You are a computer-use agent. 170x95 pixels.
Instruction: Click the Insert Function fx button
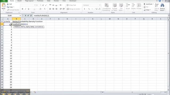(x=31, y=16)
